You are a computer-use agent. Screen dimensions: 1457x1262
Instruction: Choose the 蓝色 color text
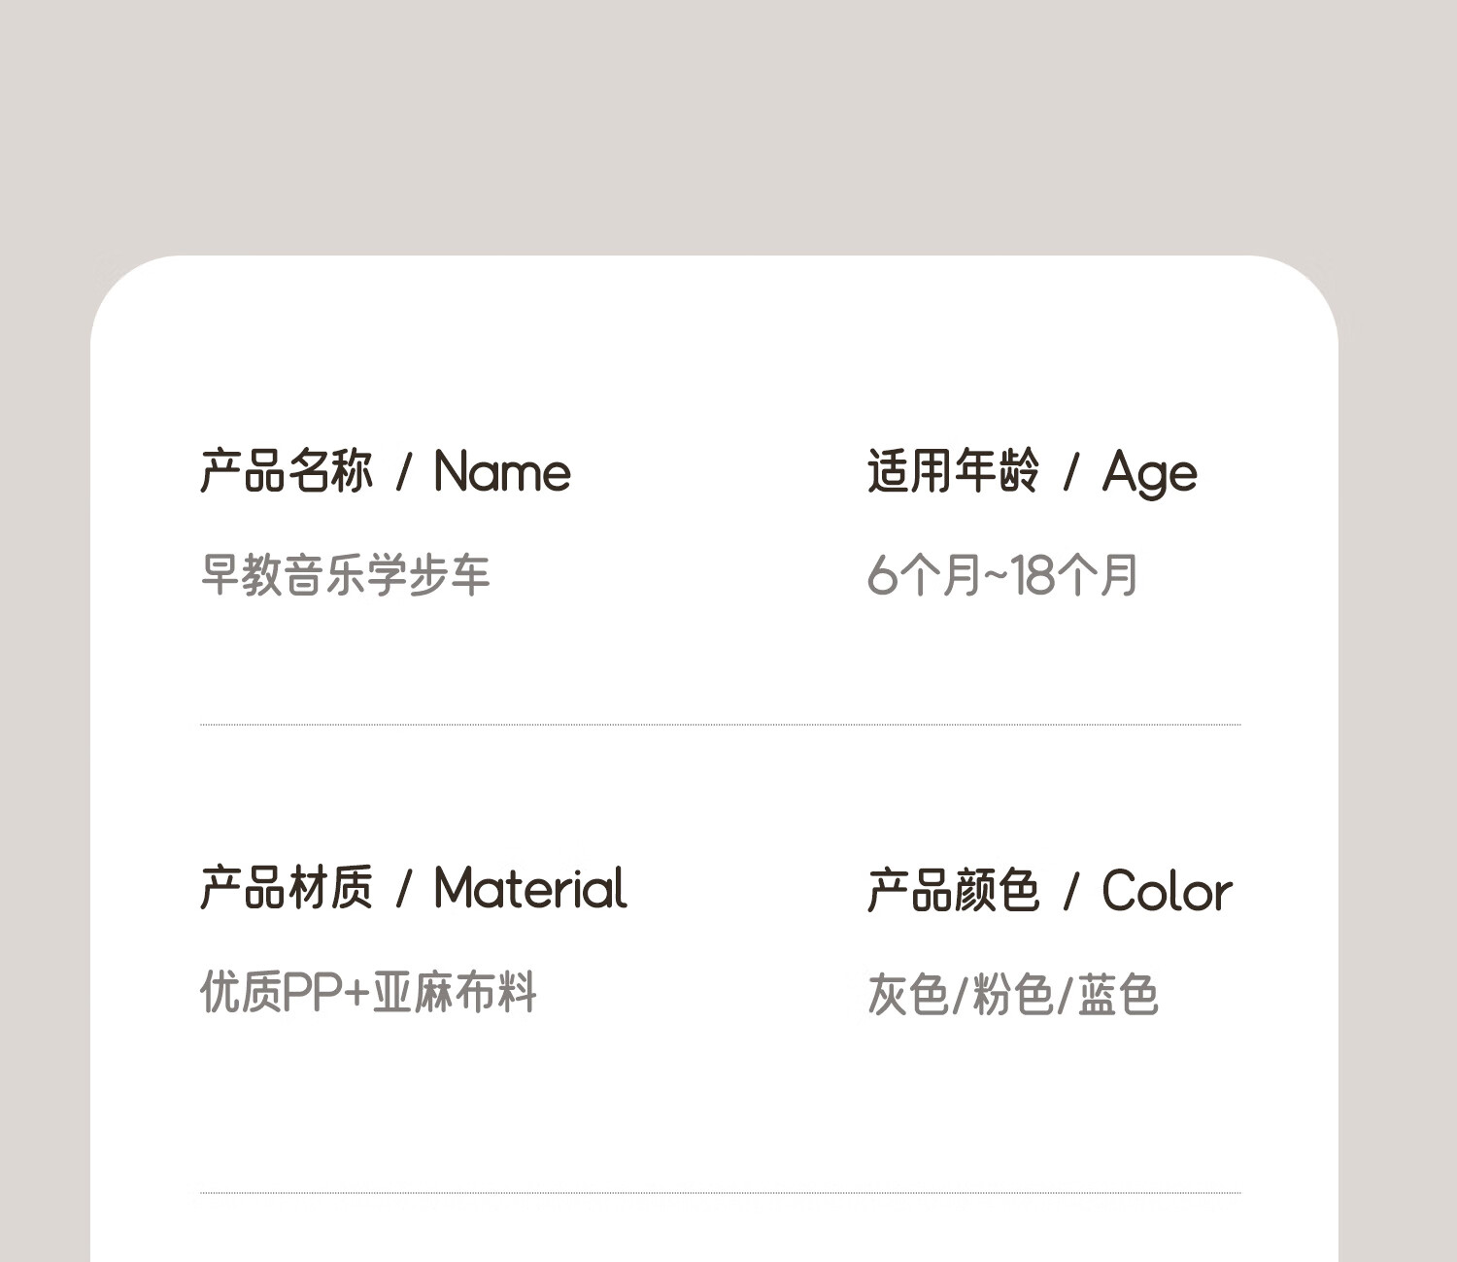pos(1118,995)
